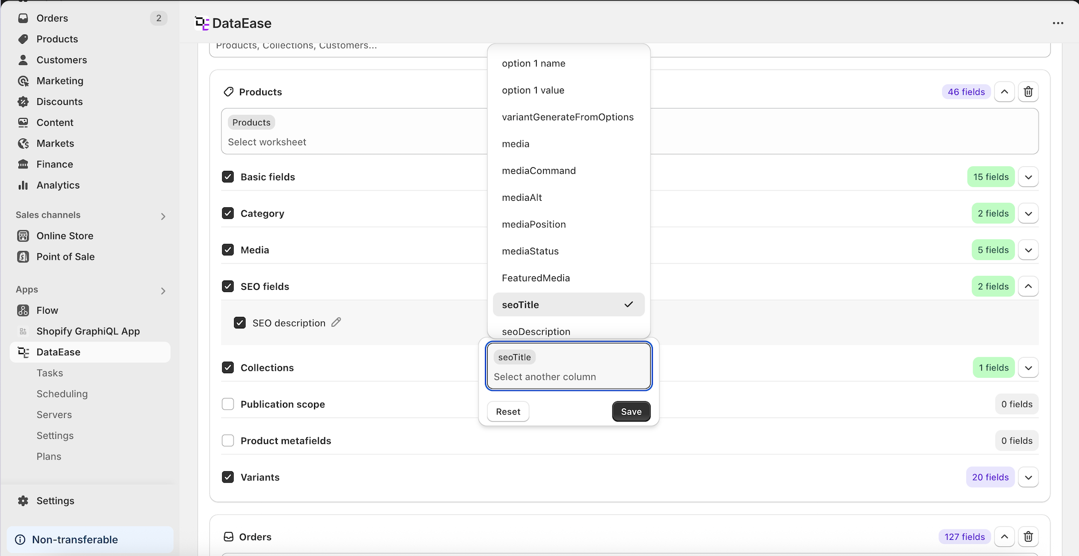Click the Analytics bar chart icon
Viewport: 1079px width, 556px height.
[23, 185]
